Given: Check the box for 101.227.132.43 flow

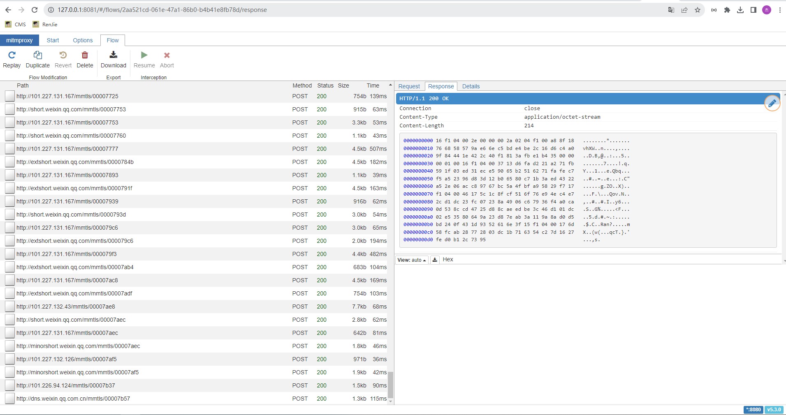Looking at the screenshot, I should tap(10, 307).
